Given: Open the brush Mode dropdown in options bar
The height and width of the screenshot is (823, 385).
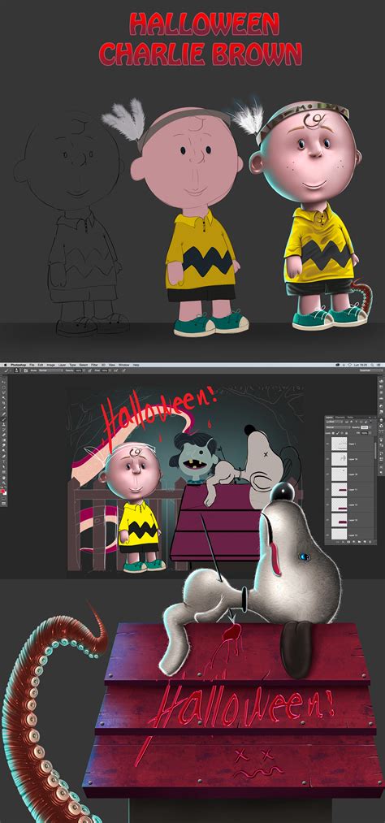Looking at the screenshot, I should click(x=51, y=370).
